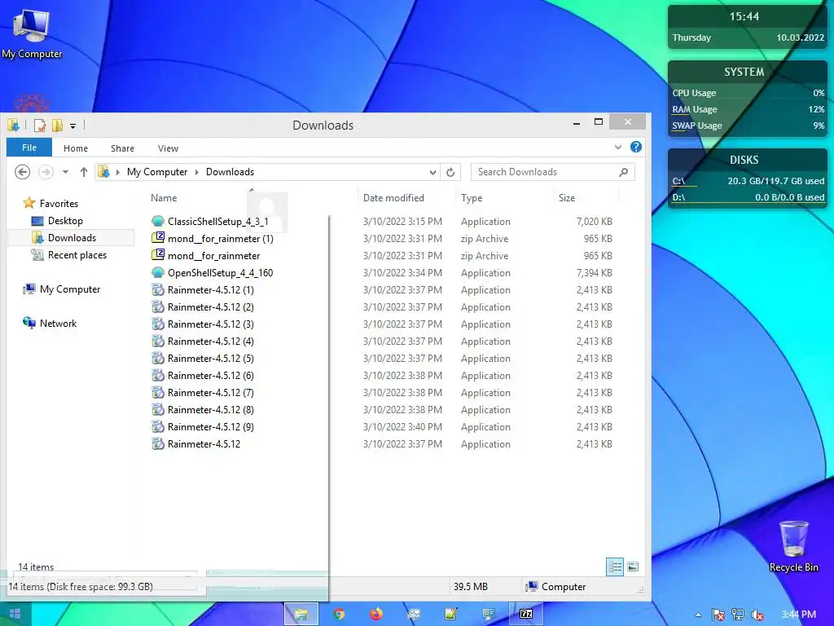
Task: Open Explorer Help question mark icon
Action: (635, 147)
